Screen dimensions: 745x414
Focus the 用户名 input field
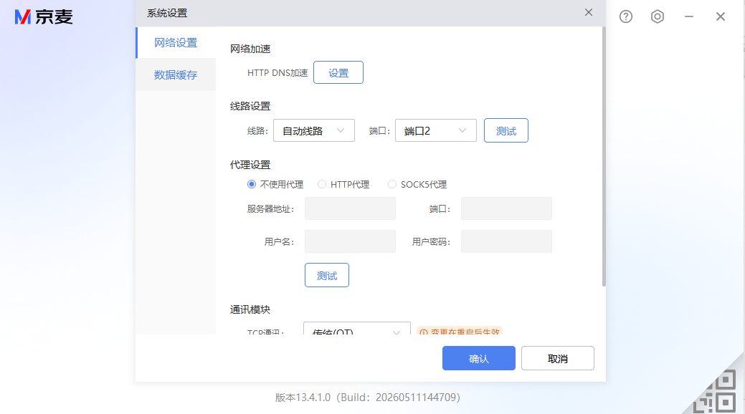click(350, 241)
